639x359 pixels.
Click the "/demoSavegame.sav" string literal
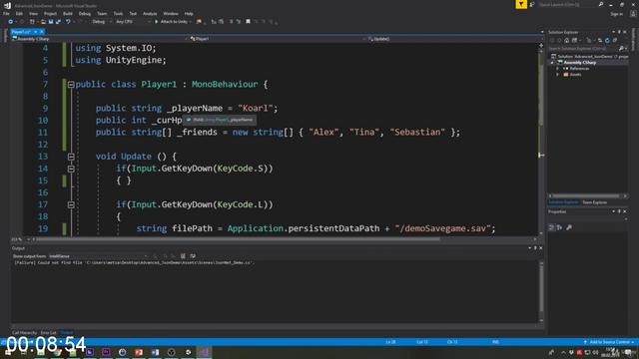click(x=442, y=228)
